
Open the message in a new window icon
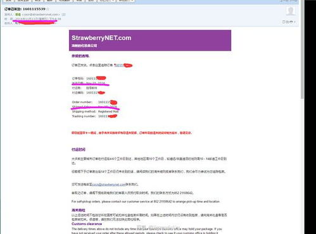click(284, 22)
